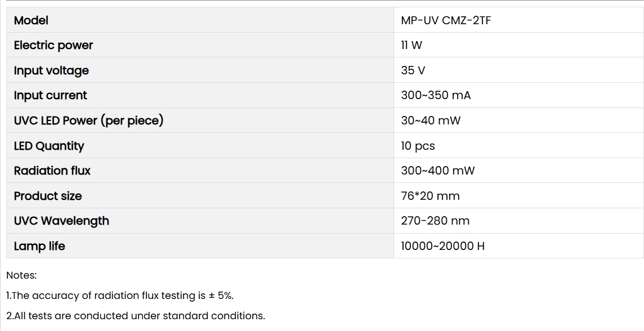Select the 11 W value cell
Image resolution: width=644 pixels, height=331 pixels.
[x=518, y=45]
